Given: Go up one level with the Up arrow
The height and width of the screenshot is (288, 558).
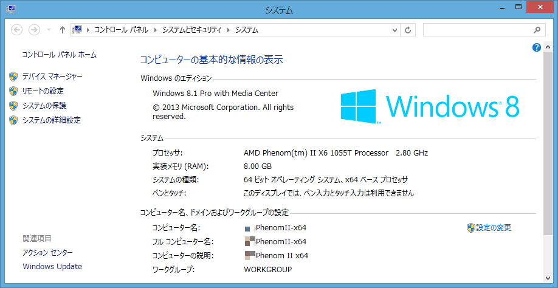Looking at the screenshot, I should [x=63, y=30].
